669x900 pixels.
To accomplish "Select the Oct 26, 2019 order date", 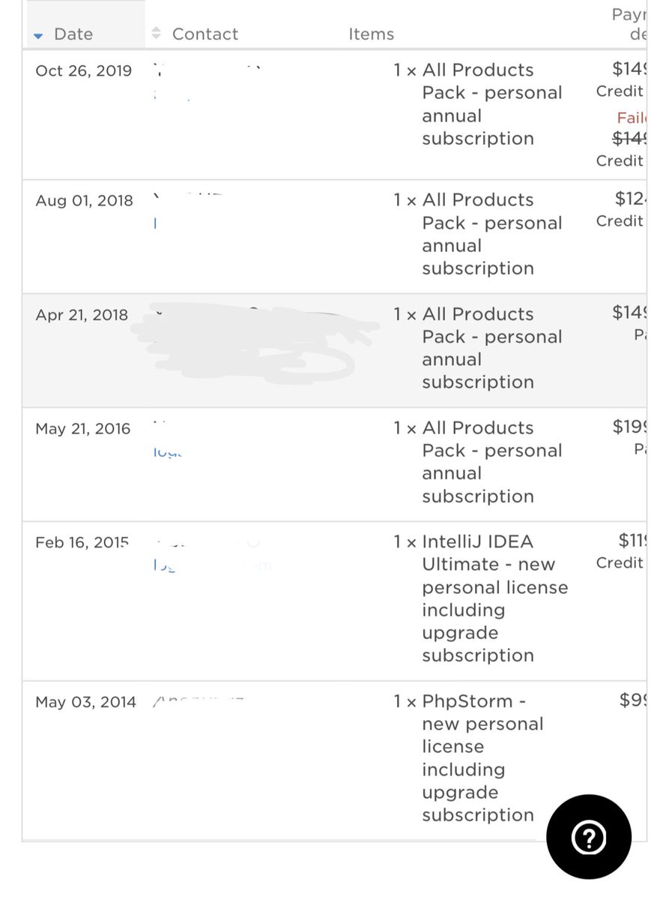I will point(83,71).
